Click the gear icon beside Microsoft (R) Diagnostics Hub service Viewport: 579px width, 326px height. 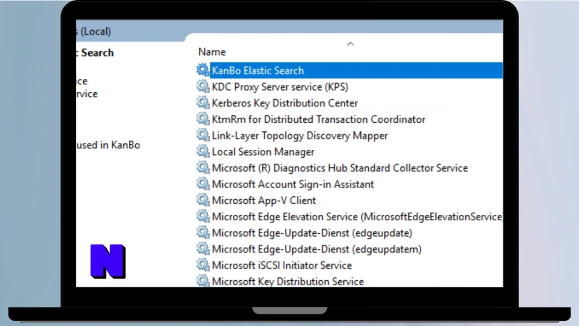pos(203,168)
